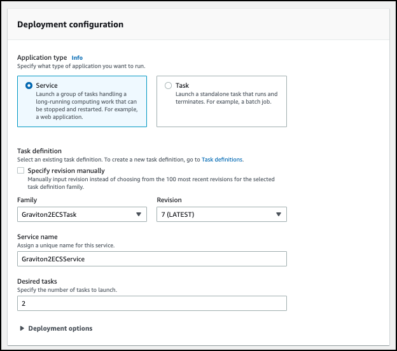Click the Graviton2ECSTask family combo box
This screenshot has height=351, width=397.
(82, 214)
